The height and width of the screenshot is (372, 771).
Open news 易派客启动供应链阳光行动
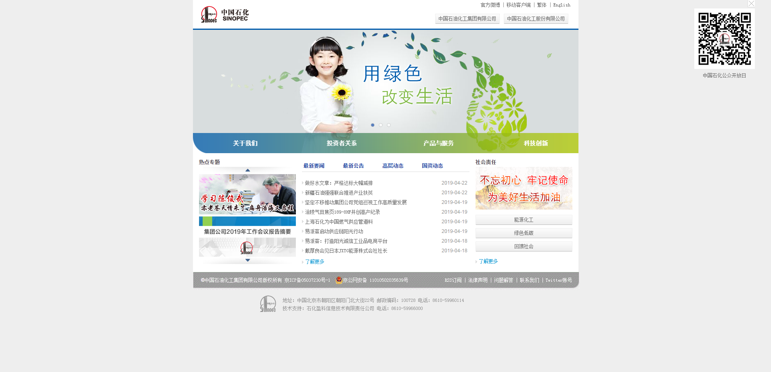pos(334,231)
